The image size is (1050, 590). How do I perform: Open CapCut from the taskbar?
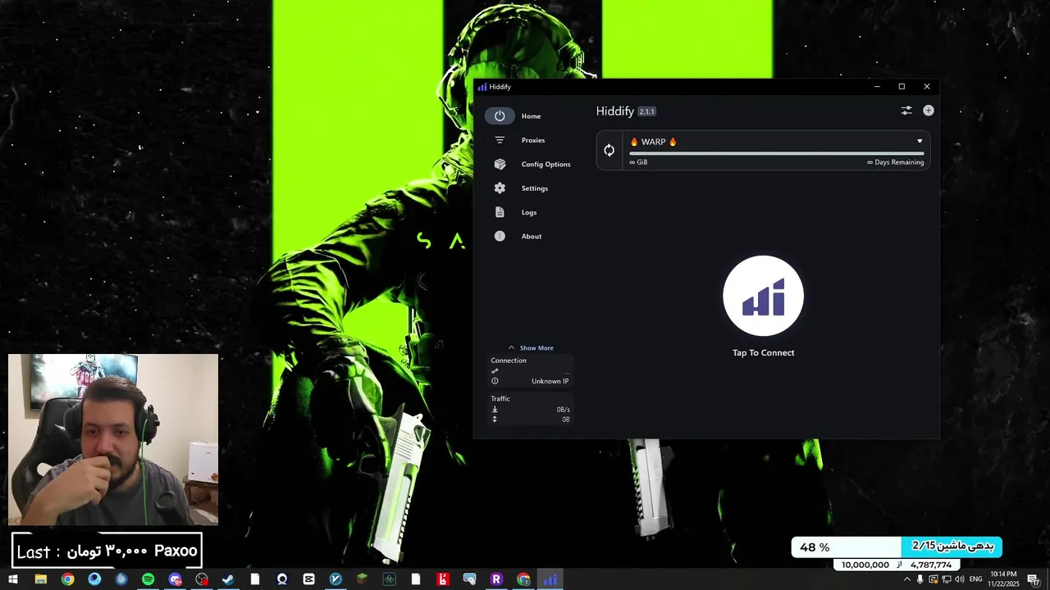[x=308, y=579]
